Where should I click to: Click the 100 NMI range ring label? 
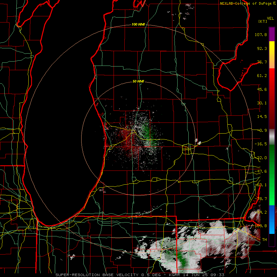tap(138, 24)
